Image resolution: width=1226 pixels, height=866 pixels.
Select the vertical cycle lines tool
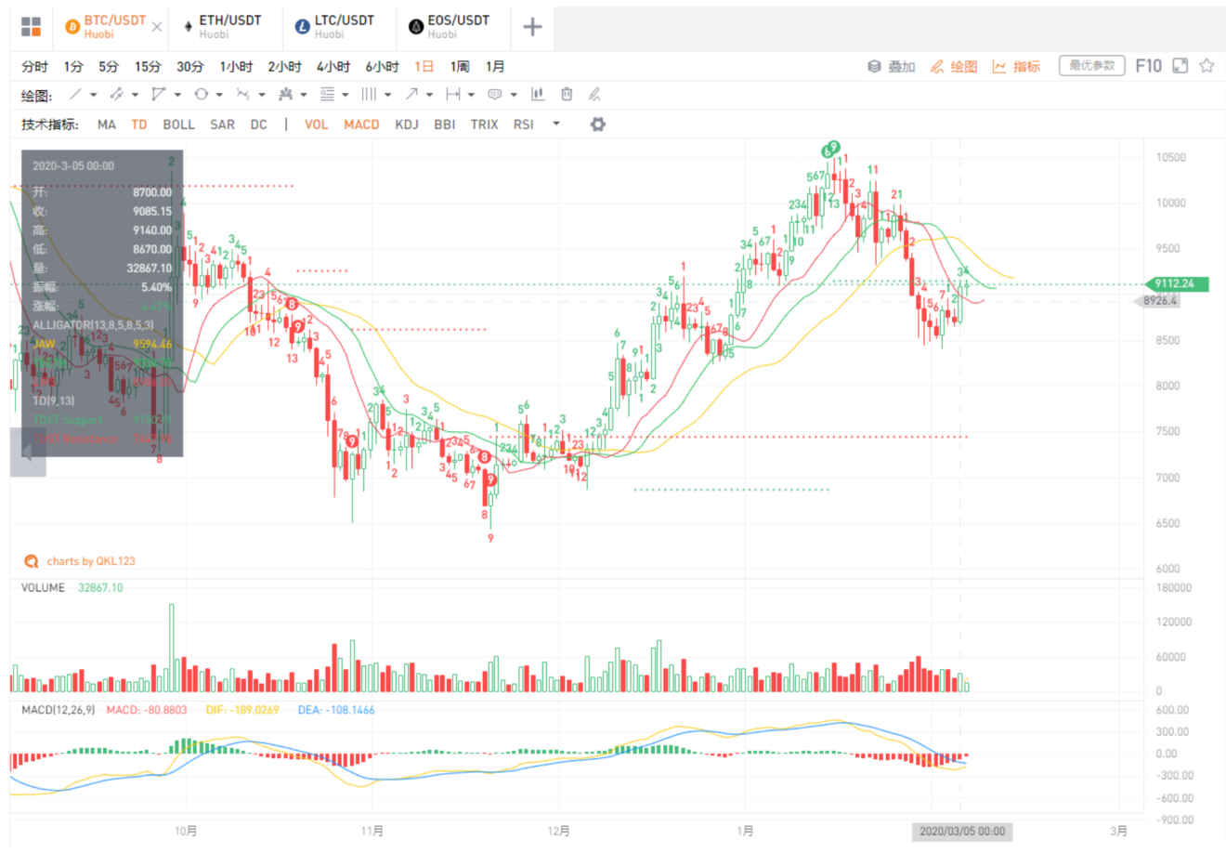(369, 94)
